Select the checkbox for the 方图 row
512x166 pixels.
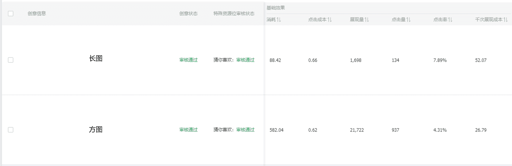point(11,130)
